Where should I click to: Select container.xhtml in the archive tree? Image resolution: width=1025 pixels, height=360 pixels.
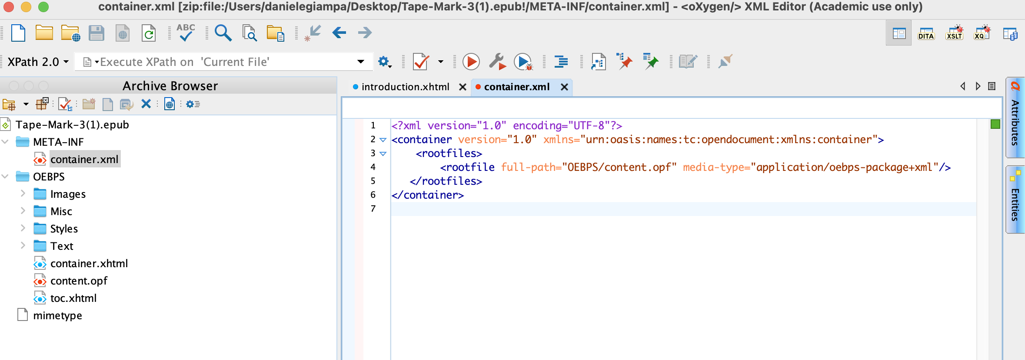click(x=89, y=263)
